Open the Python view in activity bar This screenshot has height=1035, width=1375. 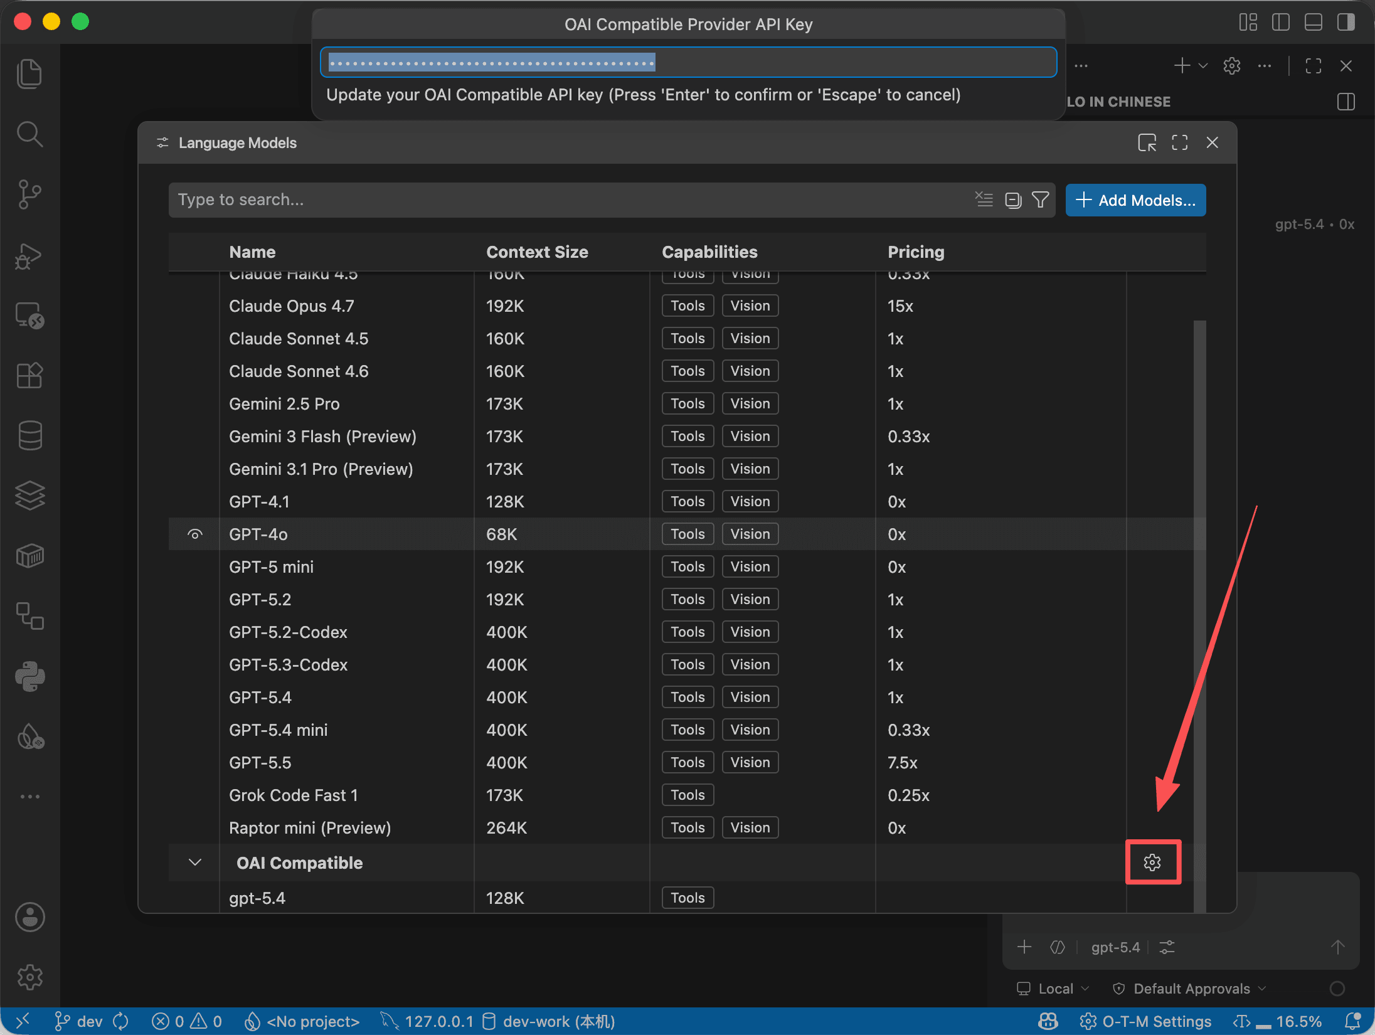coord(29,676)
